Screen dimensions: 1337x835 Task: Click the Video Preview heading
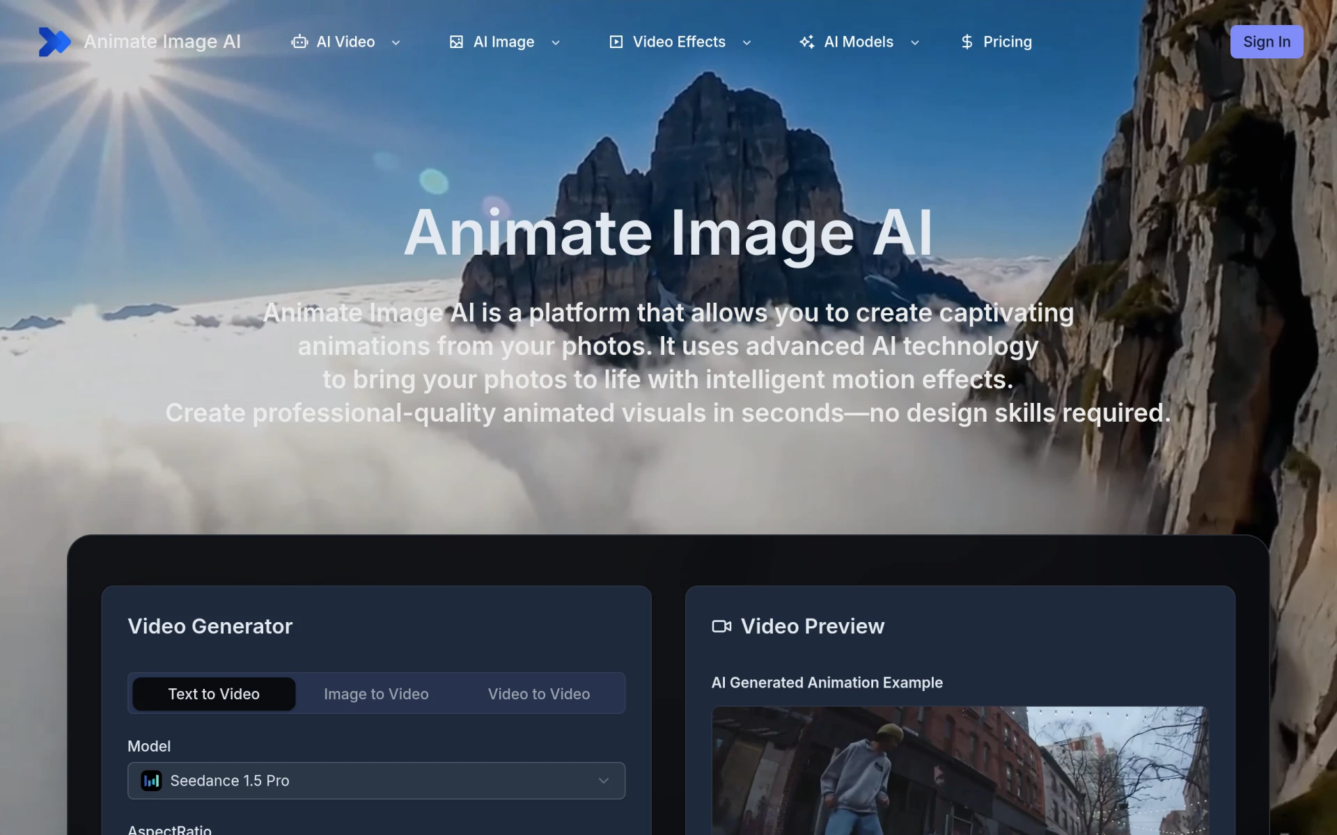coord(813,626)
